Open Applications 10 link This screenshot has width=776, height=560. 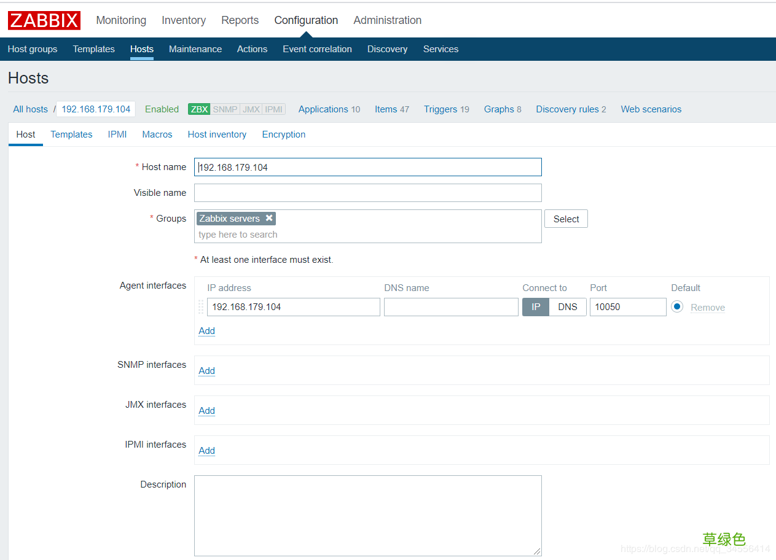[329, 109]
